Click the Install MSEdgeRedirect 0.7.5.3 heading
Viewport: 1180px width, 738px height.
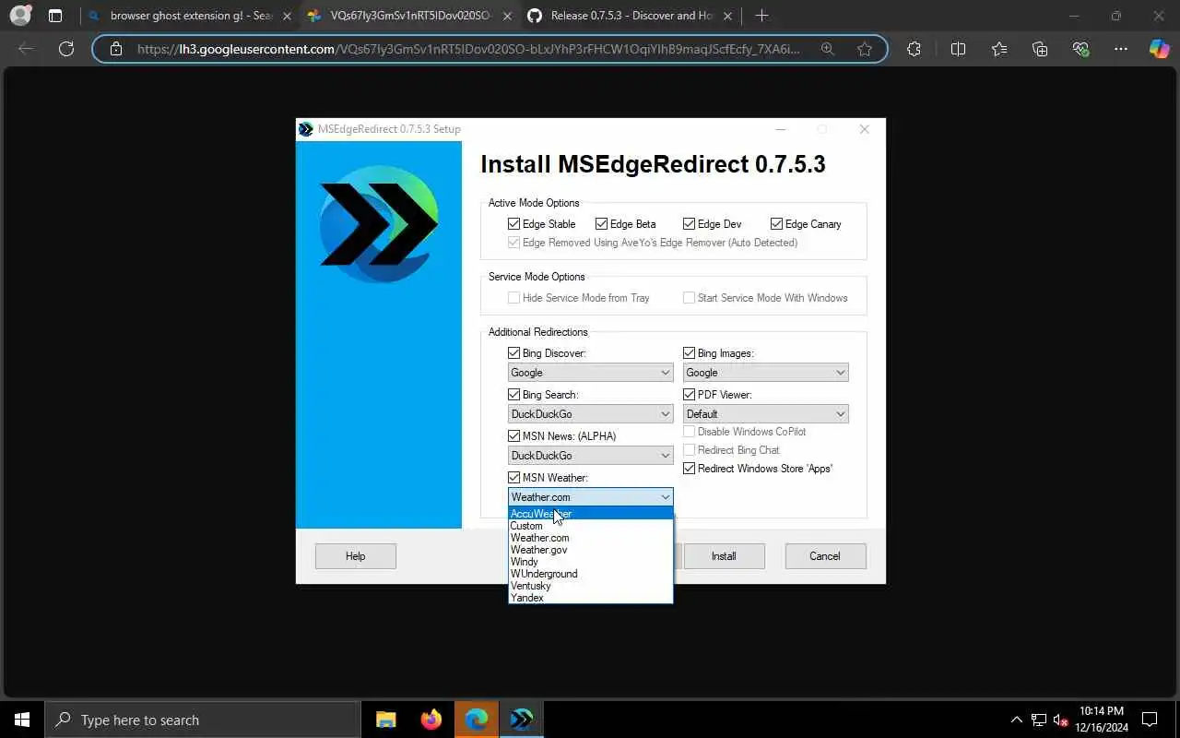(x=653, y=165)
